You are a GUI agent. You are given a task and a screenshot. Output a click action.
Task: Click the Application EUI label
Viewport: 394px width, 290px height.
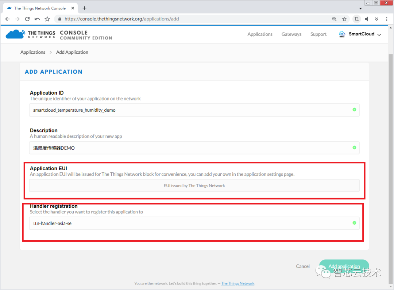(x=49, y=168)
